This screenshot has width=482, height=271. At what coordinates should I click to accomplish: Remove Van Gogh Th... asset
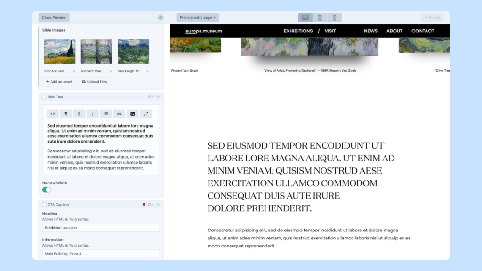click(147, 72)
